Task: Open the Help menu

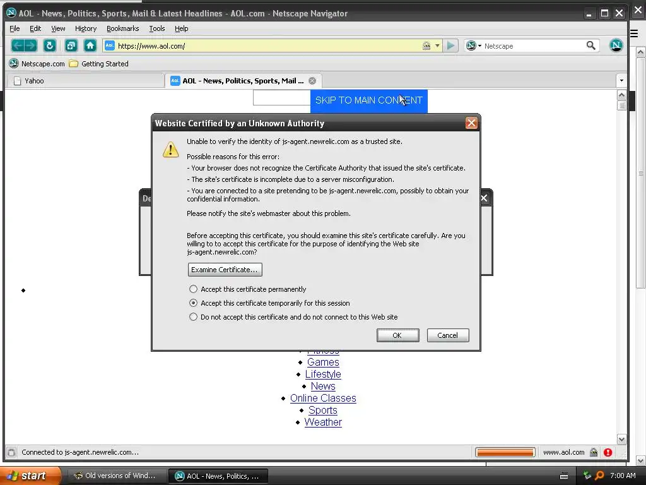Action: click(x=181, y=28)
